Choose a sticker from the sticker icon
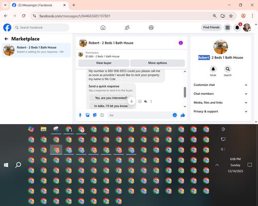Screen dimensions: 258x206 pyautogui.click(x=95, y=115)
